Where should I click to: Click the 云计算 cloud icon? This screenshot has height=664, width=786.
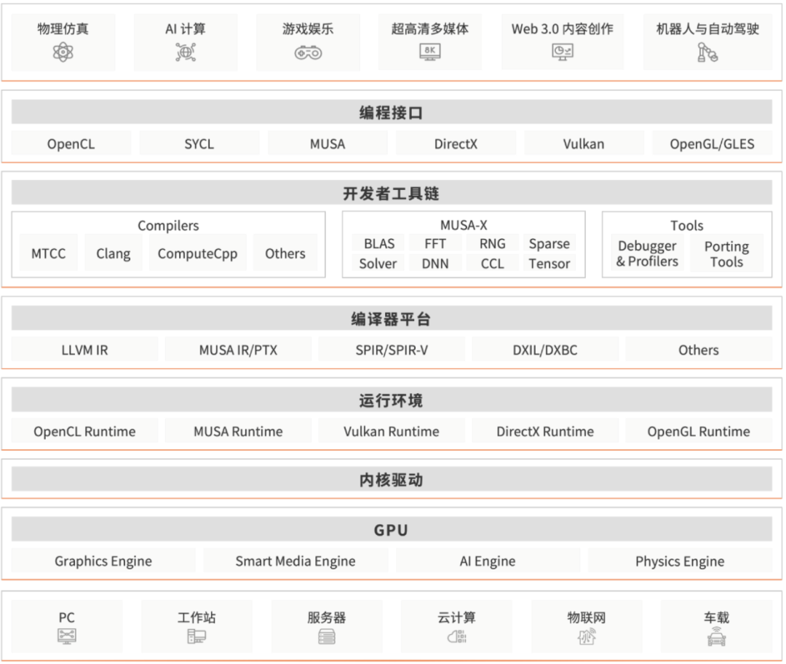[x=456, y=636]
